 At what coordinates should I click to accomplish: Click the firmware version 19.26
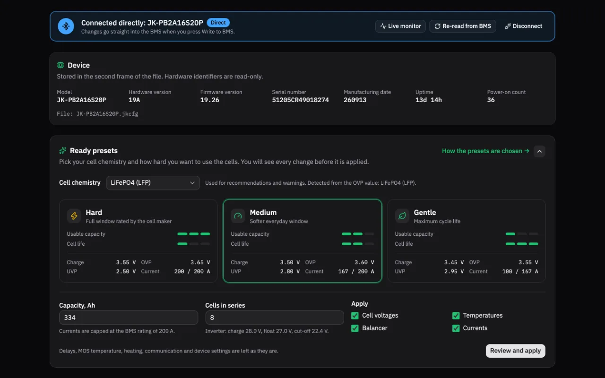210,100
